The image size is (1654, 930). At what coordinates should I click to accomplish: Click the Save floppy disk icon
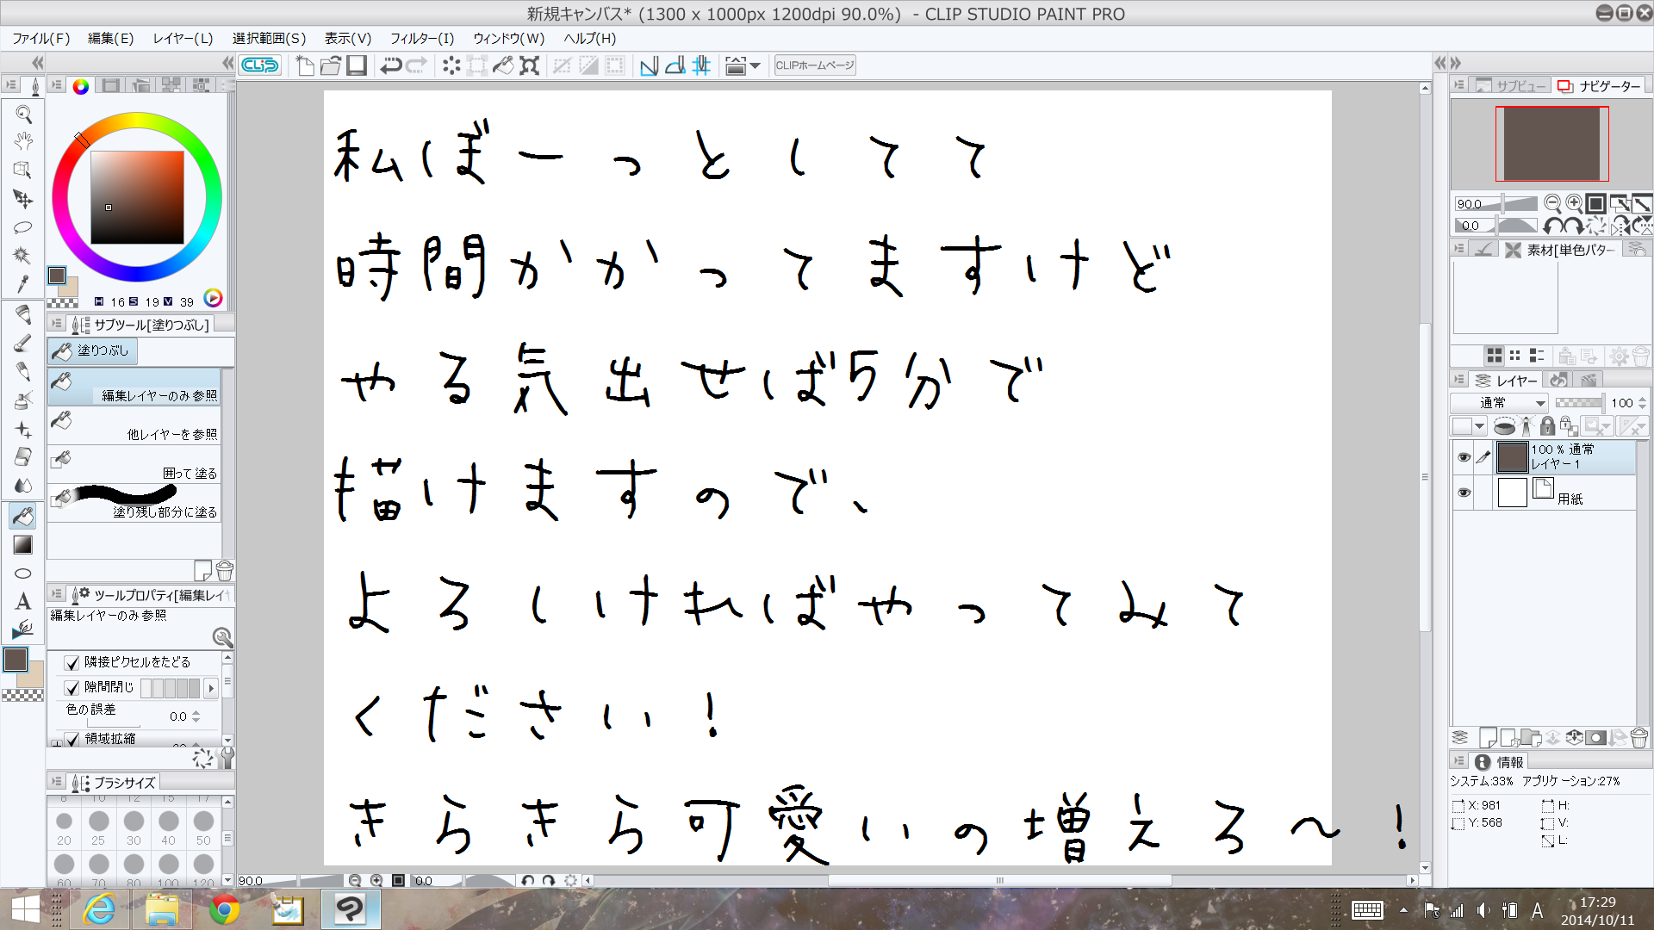(x=357, y=65)
